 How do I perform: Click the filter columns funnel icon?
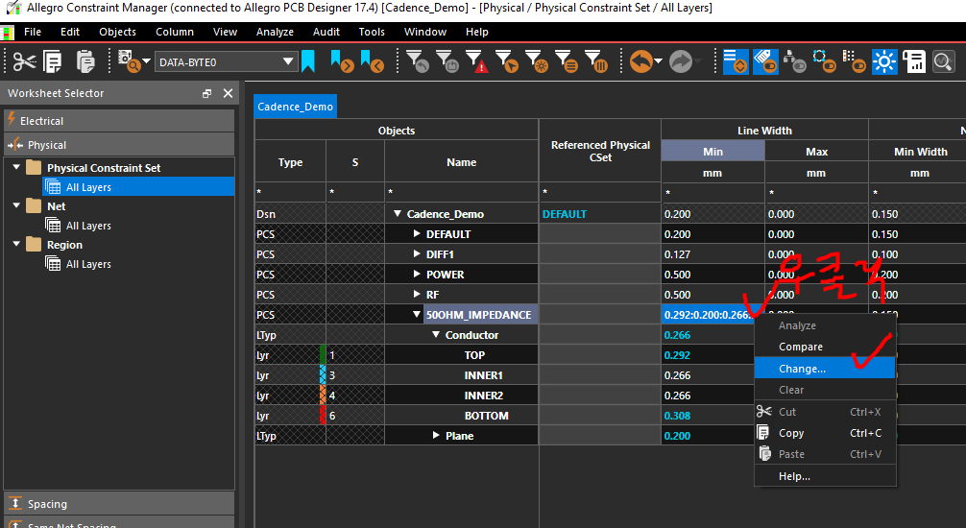596,61
